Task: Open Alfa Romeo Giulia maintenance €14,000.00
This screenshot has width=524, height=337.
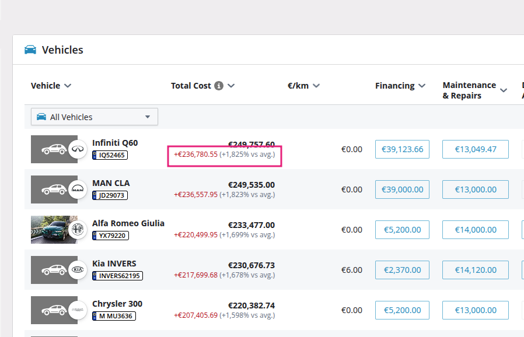Action: (x=476, y=230)
